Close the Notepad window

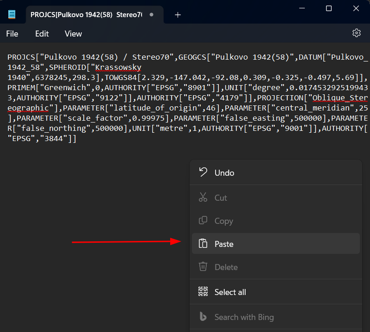356,8
